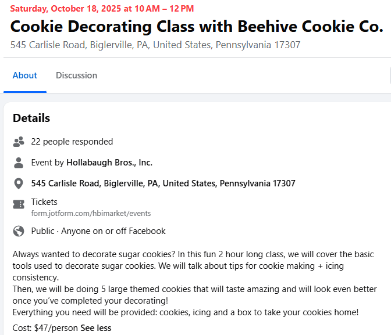Click the gray address below the event title
Screen dimensions: 391x335
tap(155, 45)
